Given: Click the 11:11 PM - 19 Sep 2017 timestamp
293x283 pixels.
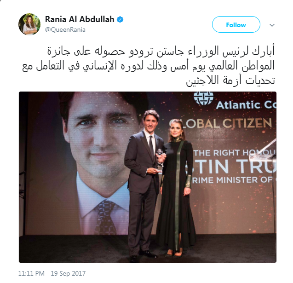Looking at the screenshot, I should coord(52,273).
